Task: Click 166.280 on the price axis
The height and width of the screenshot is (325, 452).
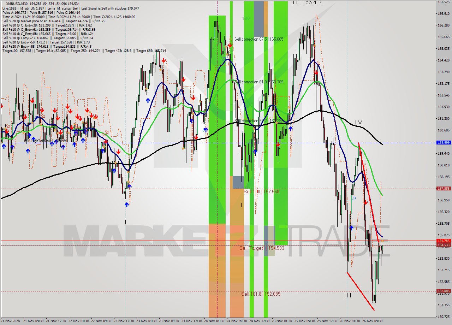Action: tap(444, 25)
